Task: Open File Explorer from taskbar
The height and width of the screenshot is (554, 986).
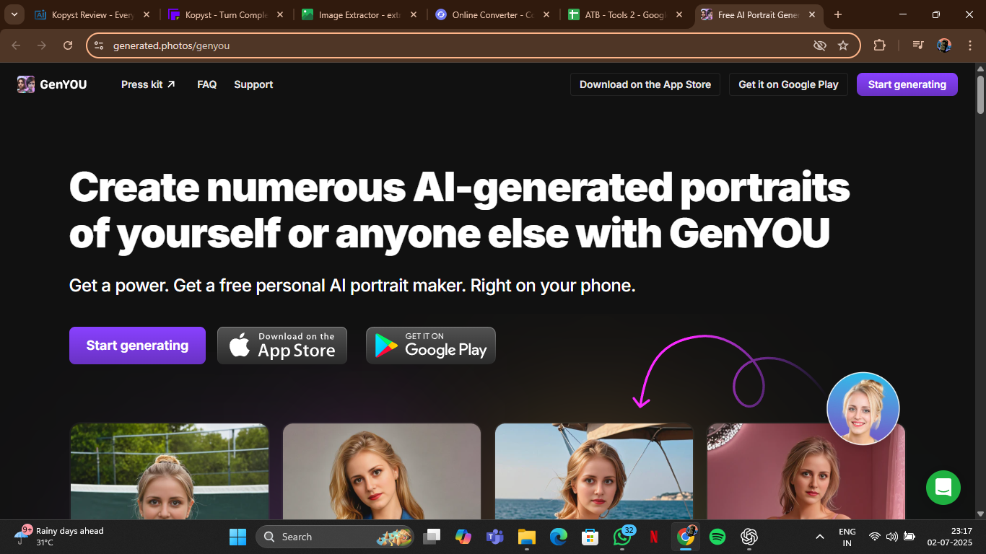Action: click(527, 537)
